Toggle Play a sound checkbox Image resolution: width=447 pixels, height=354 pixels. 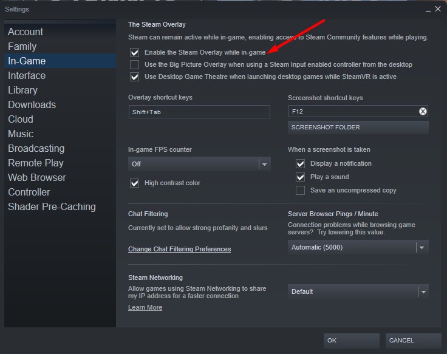click(x=300, y=177)
